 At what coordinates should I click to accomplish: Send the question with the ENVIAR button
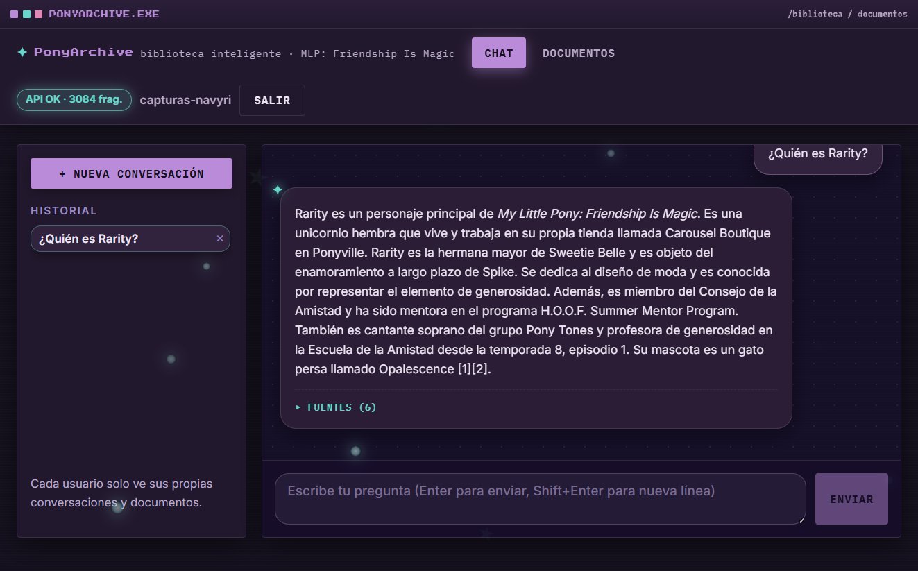851,499
